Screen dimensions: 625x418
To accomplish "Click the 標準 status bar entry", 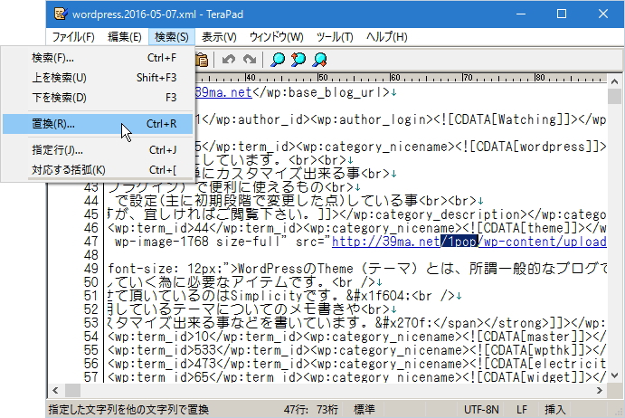I will [365, 410].
